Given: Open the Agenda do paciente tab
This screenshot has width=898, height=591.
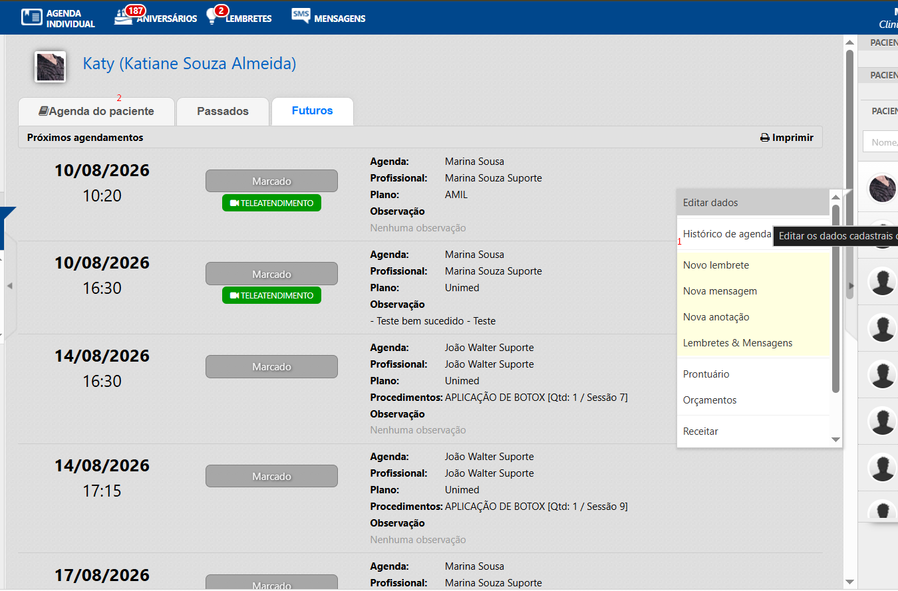Looking at the screenshot, I should click(x=96, y=111).
